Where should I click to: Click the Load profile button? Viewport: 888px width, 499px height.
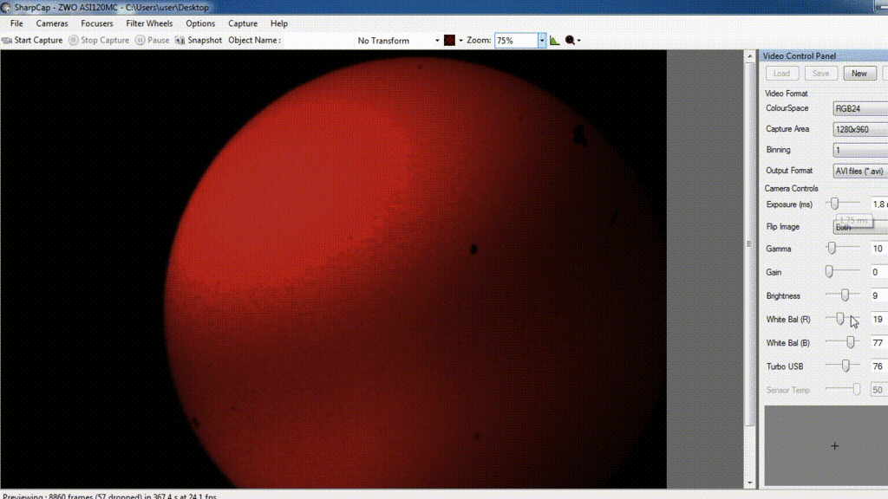(x=781, y=74)
